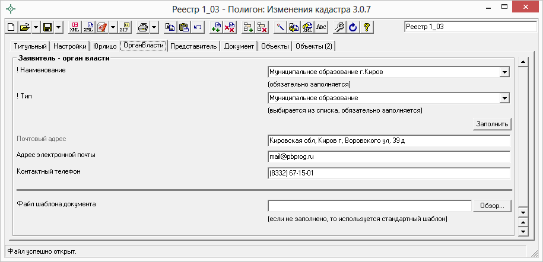Click the Почтовый адрес input field
This screenshot has width=543, height=262.
pos(389,141)
